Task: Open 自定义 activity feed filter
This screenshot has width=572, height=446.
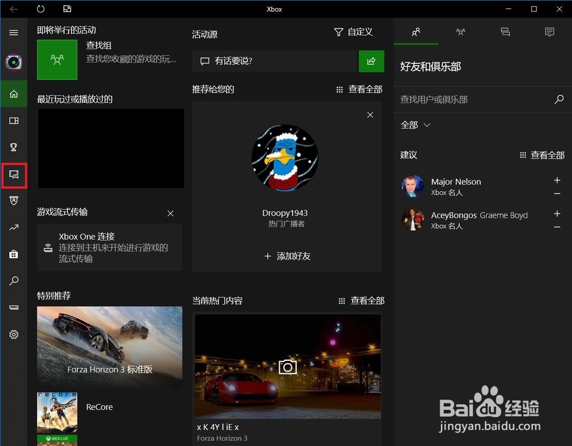Action: pyautogui.click(x=353, y=32)
